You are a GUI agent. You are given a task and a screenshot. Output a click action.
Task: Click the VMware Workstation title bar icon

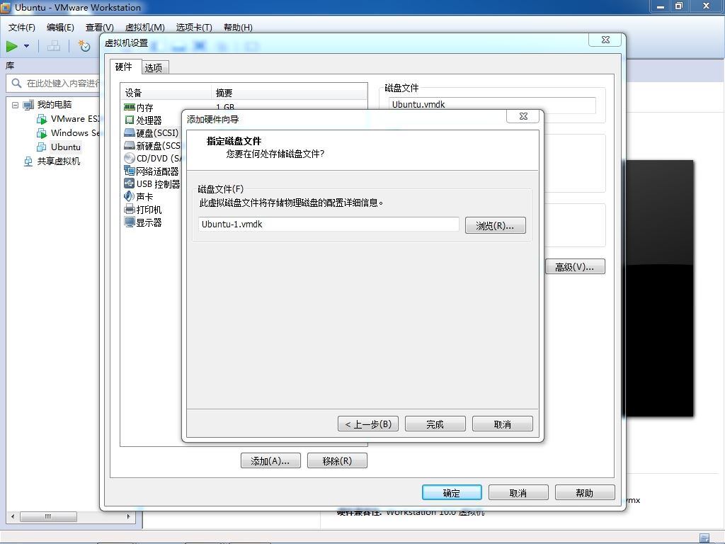coord(6,7)
